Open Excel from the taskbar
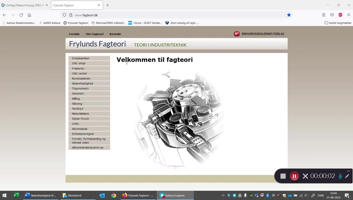This screenshot has width=353, height=200. [16, 195]
